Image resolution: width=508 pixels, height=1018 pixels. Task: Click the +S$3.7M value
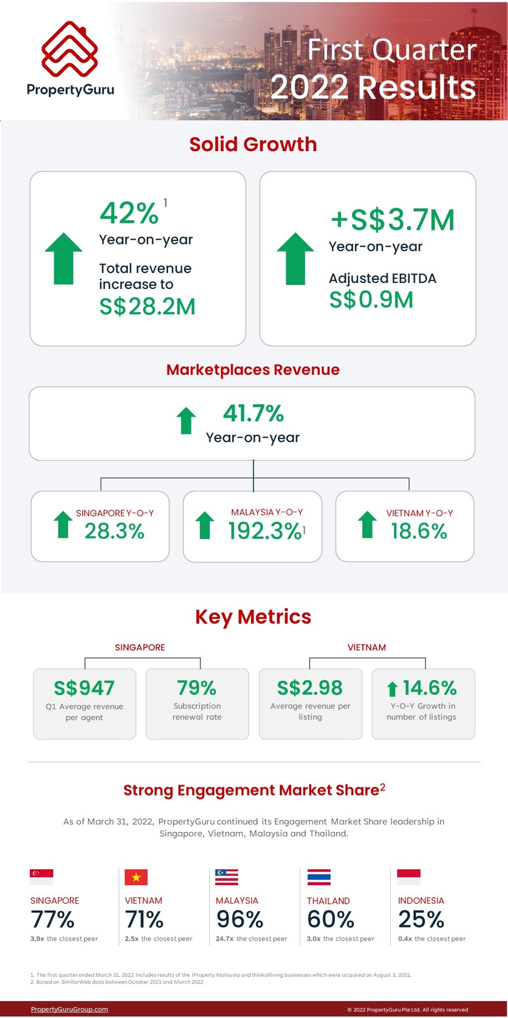coord(393,220)
